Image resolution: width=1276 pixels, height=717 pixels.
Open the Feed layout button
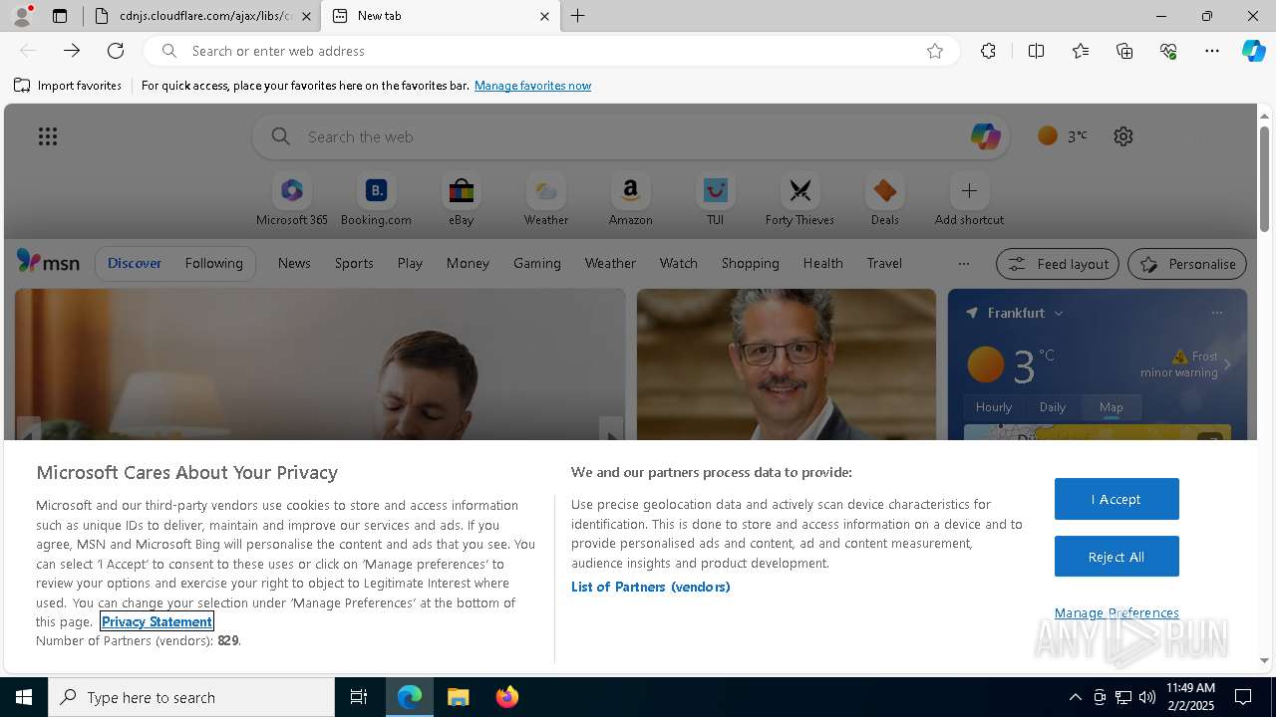tap(1058, 264)
